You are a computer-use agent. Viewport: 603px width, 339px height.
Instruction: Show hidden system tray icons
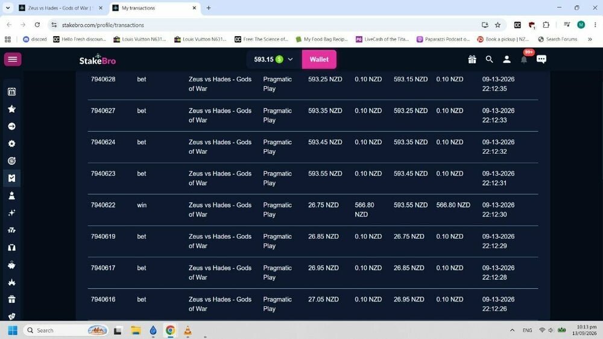tap(512, 330)
